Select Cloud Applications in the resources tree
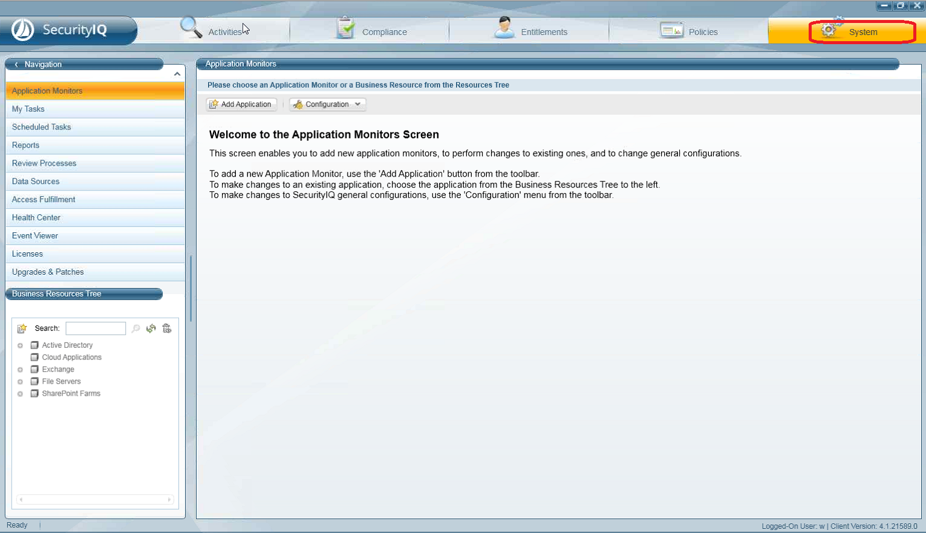This screenshot has height=533, width=926. click(x=71, y=358)
